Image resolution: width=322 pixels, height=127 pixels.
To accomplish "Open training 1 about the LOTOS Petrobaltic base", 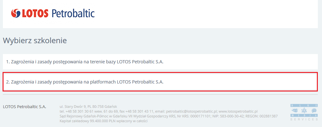I will (160, 62).
